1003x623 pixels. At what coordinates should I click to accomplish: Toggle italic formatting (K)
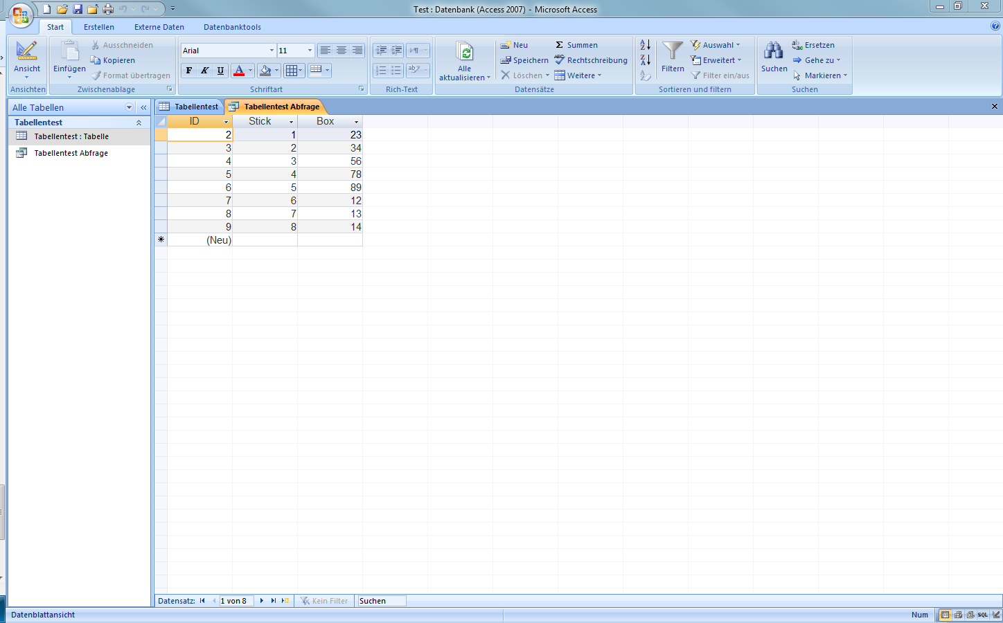tap(204, 71)
